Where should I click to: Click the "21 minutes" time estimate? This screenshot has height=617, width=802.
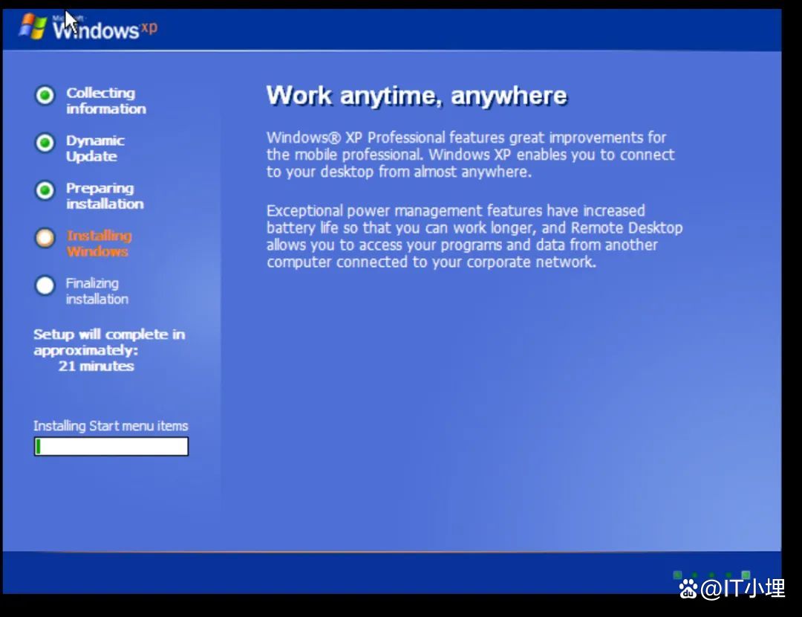(x=96, y=366)
